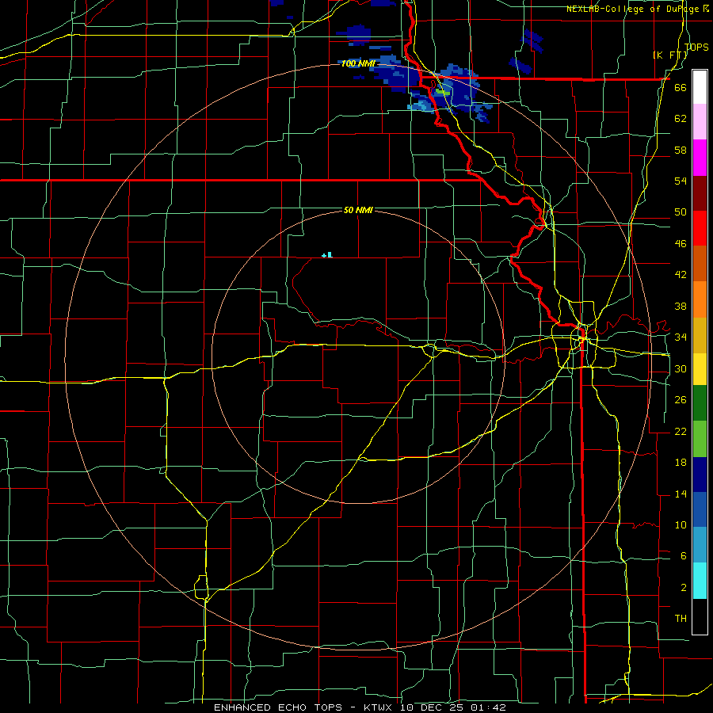Click the dark green 26 kft swatch
The height and width of the screenshot is (713, 713).
[700, 403]
